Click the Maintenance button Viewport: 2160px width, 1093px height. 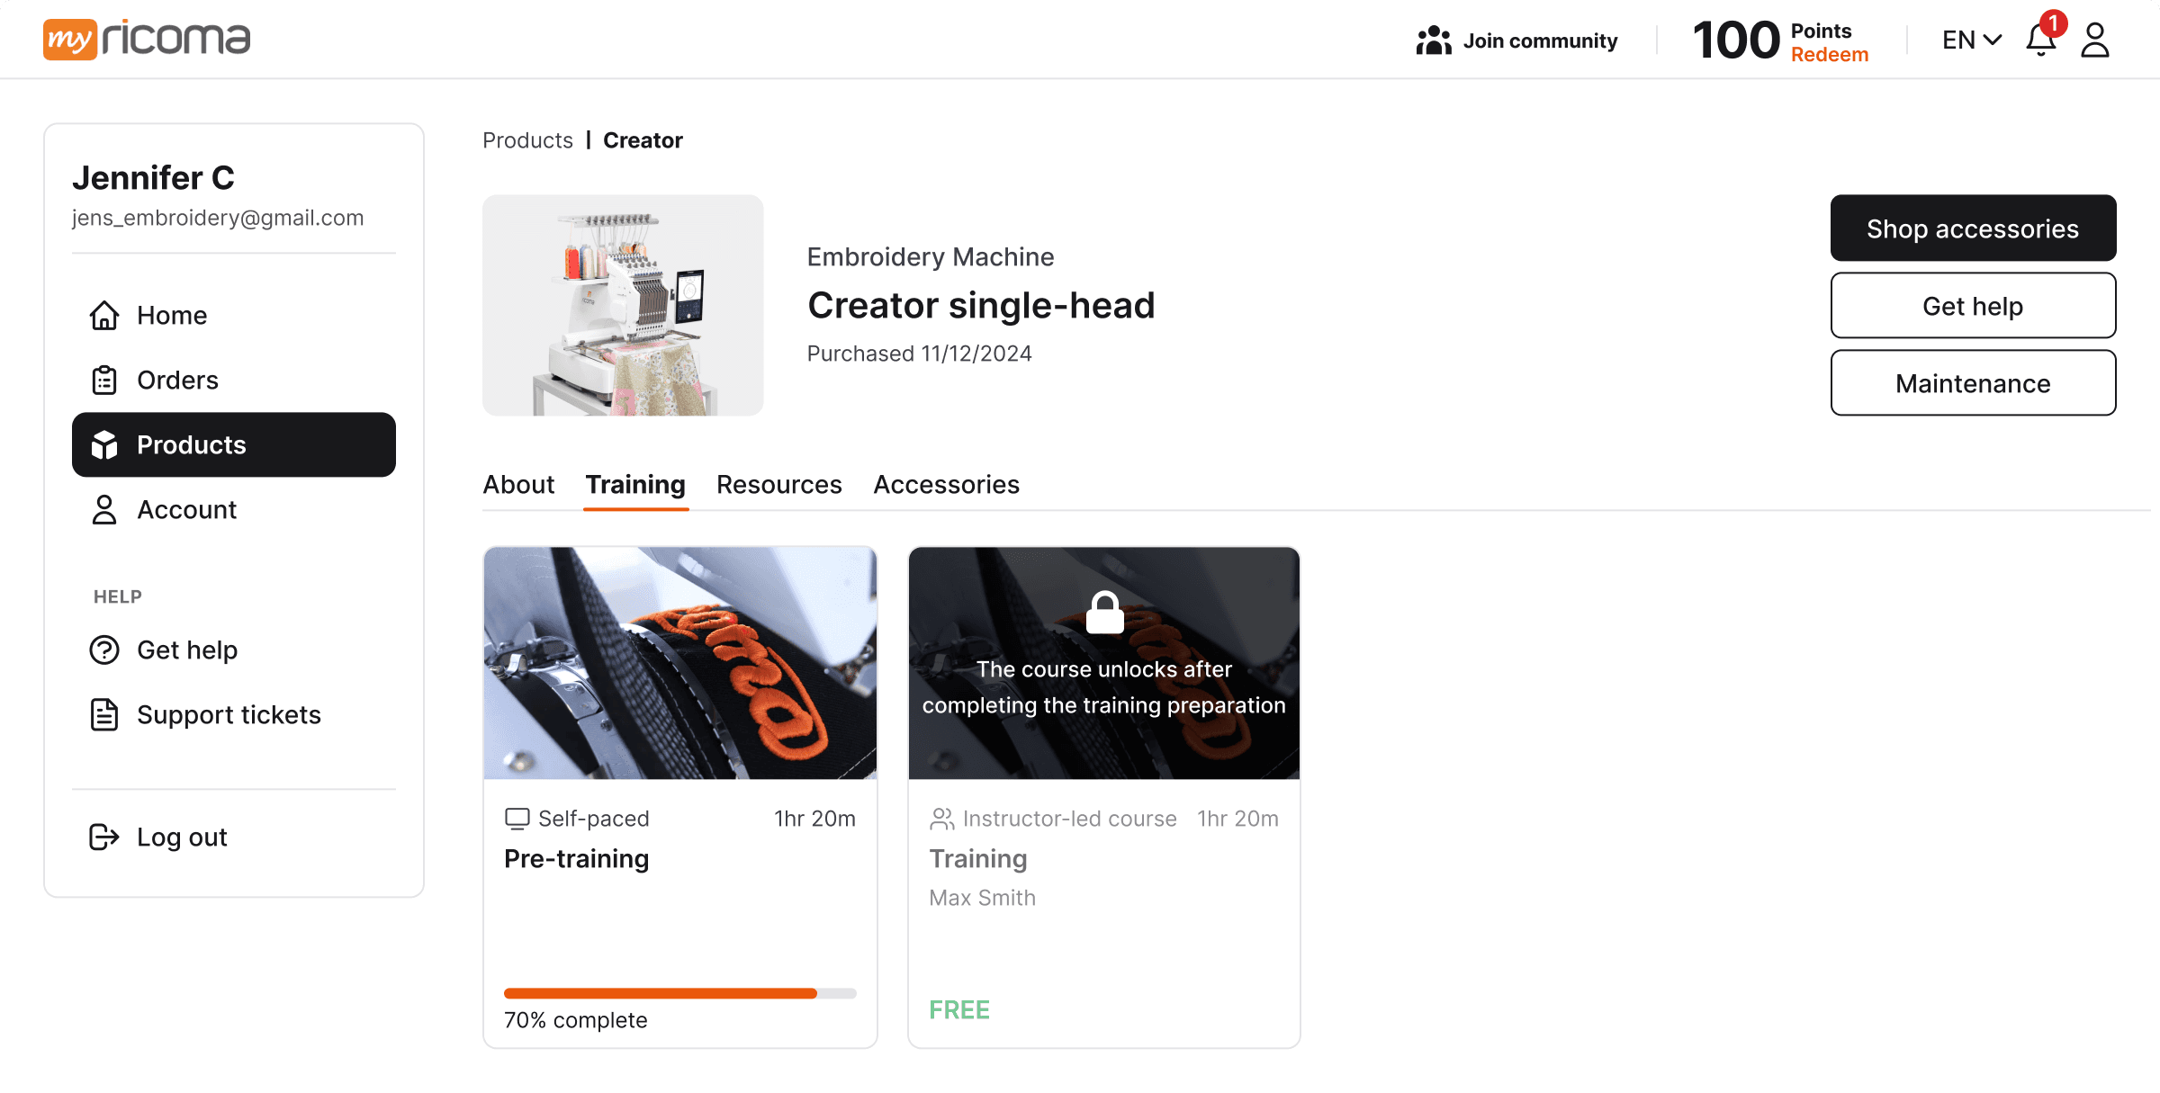coord(1973,383)
